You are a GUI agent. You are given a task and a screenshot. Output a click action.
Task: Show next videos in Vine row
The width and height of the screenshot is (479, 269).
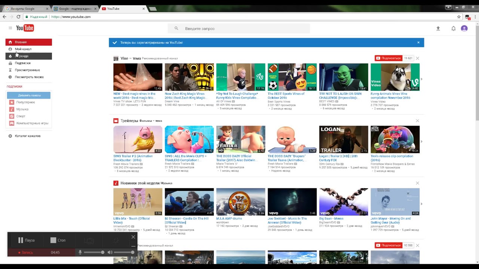point(421,79)
